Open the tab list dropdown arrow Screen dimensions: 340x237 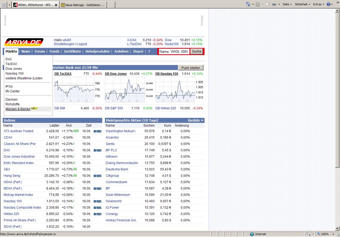tap(10, 5)
